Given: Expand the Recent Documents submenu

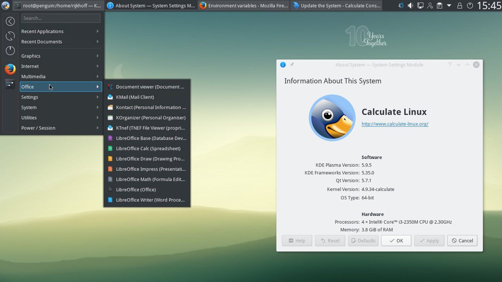Looking at the screenshot, I should click(61, 42).
